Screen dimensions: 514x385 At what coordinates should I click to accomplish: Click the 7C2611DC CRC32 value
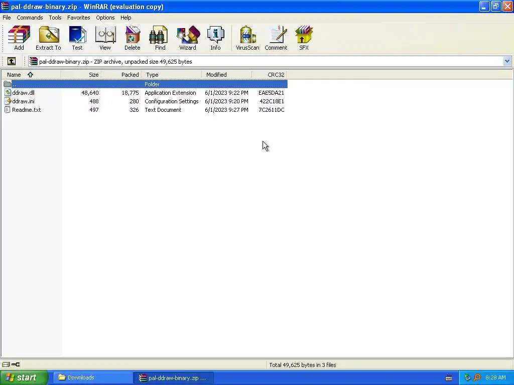[272, 110]
